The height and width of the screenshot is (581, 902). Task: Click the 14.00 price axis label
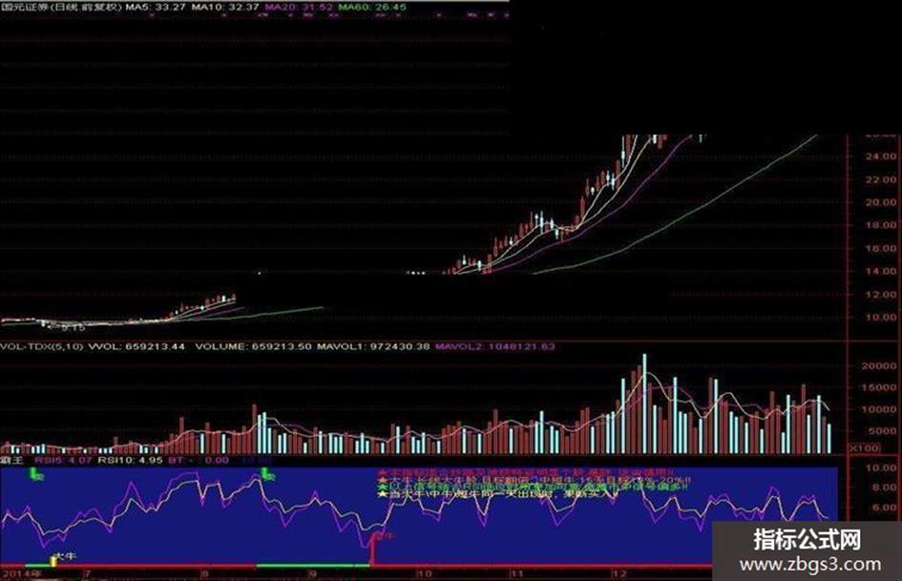[x=879, y=271]
